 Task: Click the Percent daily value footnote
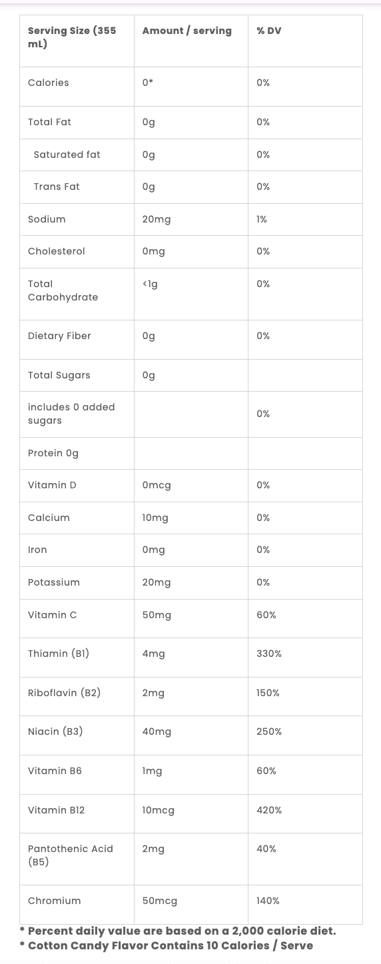178,931
